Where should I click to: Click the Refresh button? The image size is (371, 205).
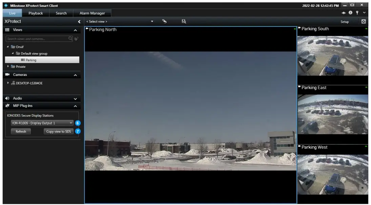click(x=21, y=131)
